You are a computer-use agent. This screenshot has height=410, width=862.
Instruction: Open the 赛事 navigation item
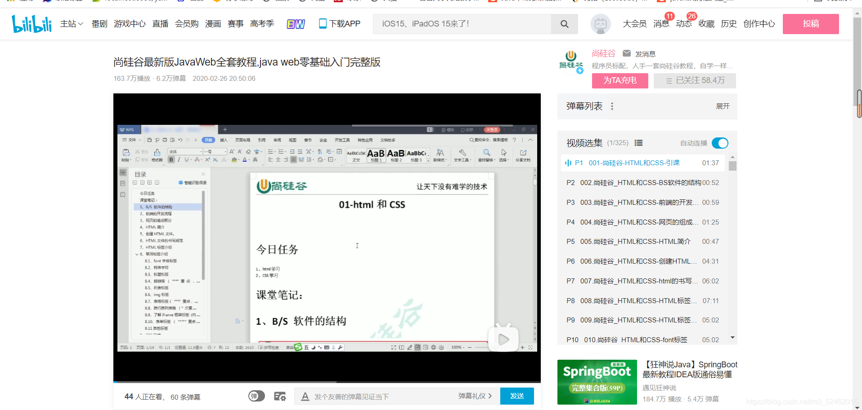click(235, 24)
